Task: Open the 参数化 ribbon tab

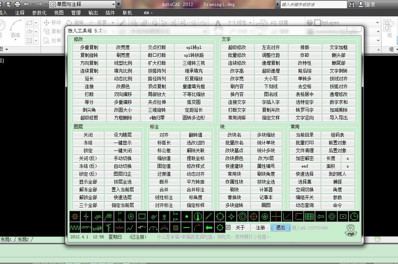Action: [x=39, y=13]
